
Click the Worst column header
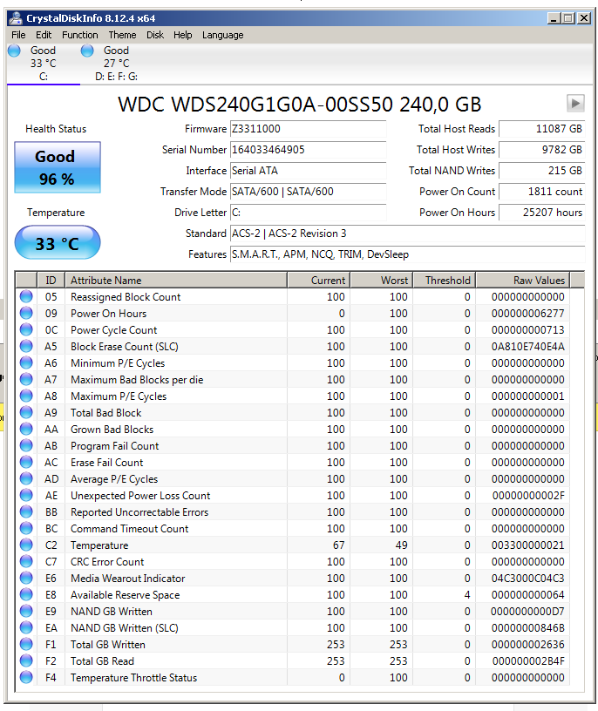click(x=382, y=281)
